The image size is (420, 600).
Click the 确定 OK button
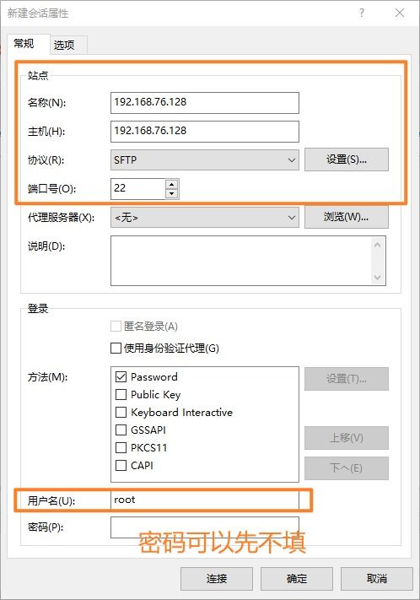(x=297, y=579)
